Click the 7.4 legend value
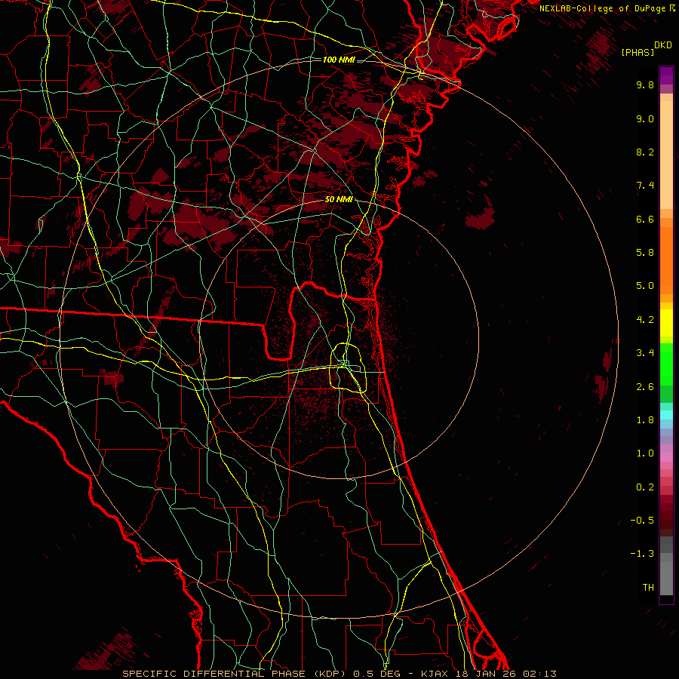The width and height of the screenshot is (679, 679). coord(645,186)
